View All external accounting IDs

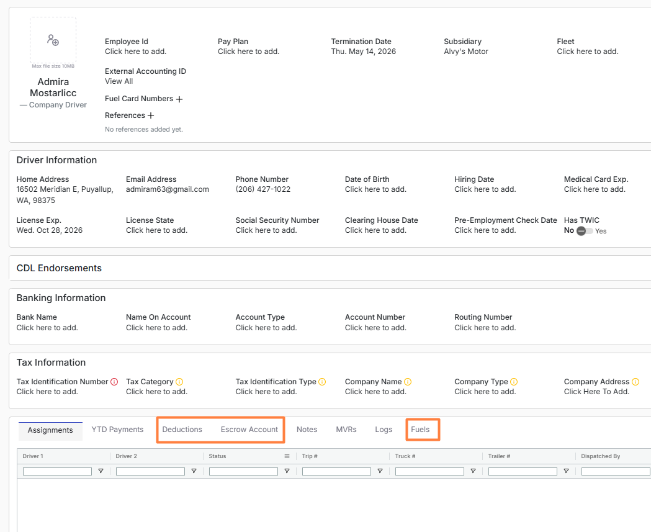pyautogui.click(x=119, y=81)
